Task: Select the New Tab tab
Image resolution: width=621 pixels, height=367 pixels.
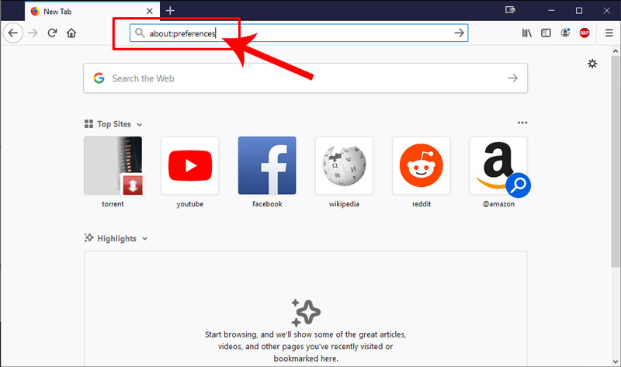Action: (x=92, y=11)
